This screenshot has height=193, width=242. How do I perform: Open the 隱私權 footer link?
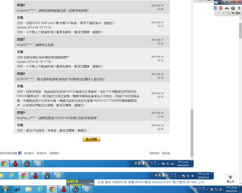click(x=166, y=153)
